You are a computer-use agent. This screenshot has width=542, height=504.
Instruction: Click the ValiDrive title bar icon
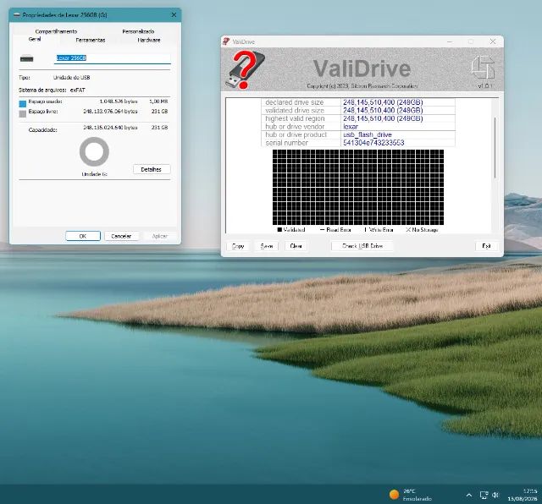(226, 41)
